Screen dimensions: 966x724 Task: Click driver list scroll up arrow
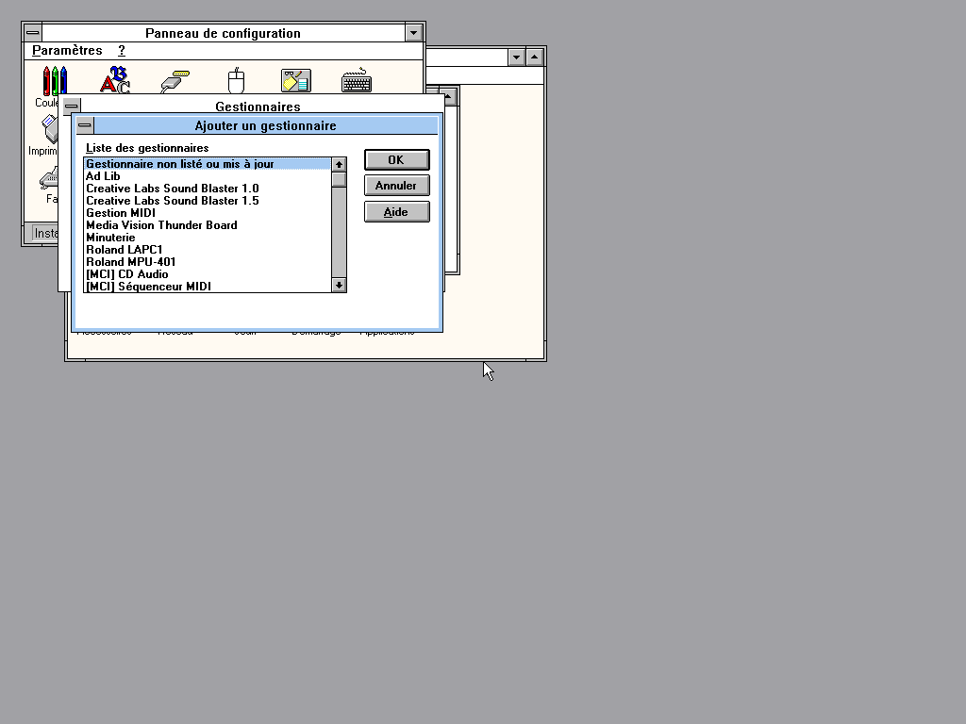click(x=339, y=164)
